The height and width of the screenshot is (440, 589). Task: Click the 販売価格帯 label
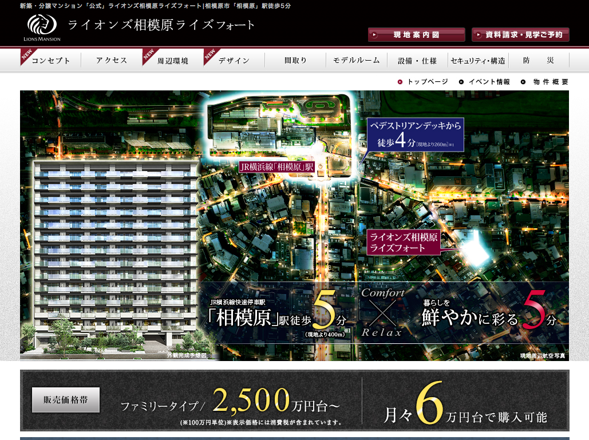coord(66,400)
